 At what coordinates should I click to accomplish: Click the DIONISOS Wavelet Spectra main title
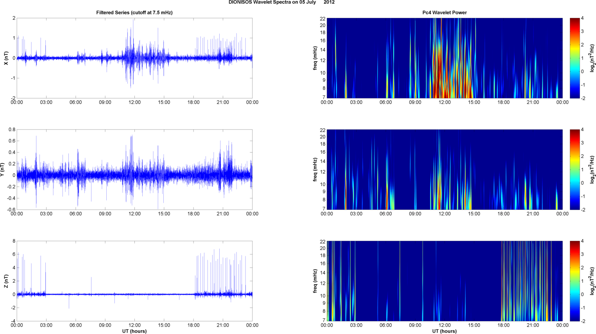(x=281, y=2)
